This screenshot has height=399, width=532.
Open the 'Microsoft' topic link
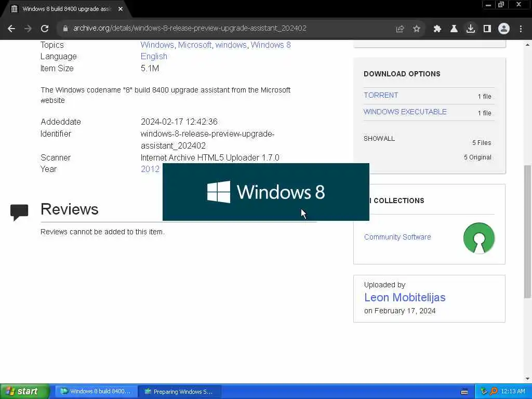pyautogui.click(x=194, y=45)
